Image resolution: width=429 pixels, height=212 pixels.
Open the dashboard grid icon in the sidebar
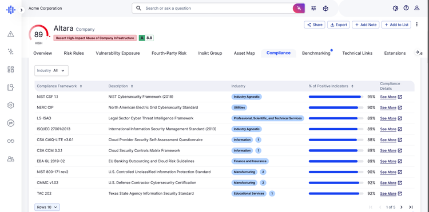11,69
